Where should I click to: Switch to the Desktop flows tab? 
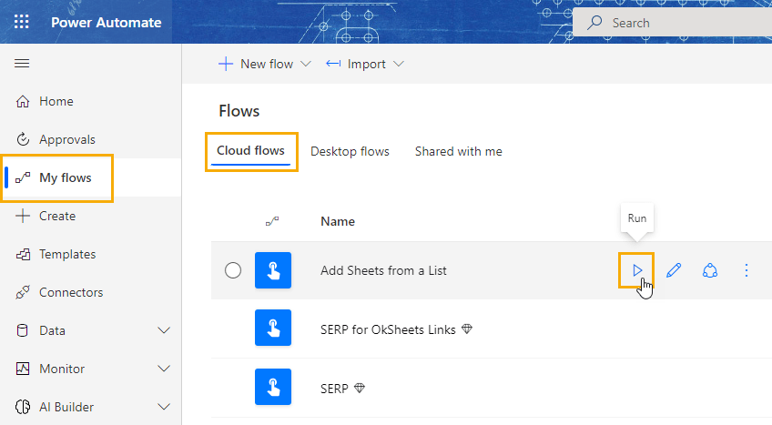click(350, 151)
